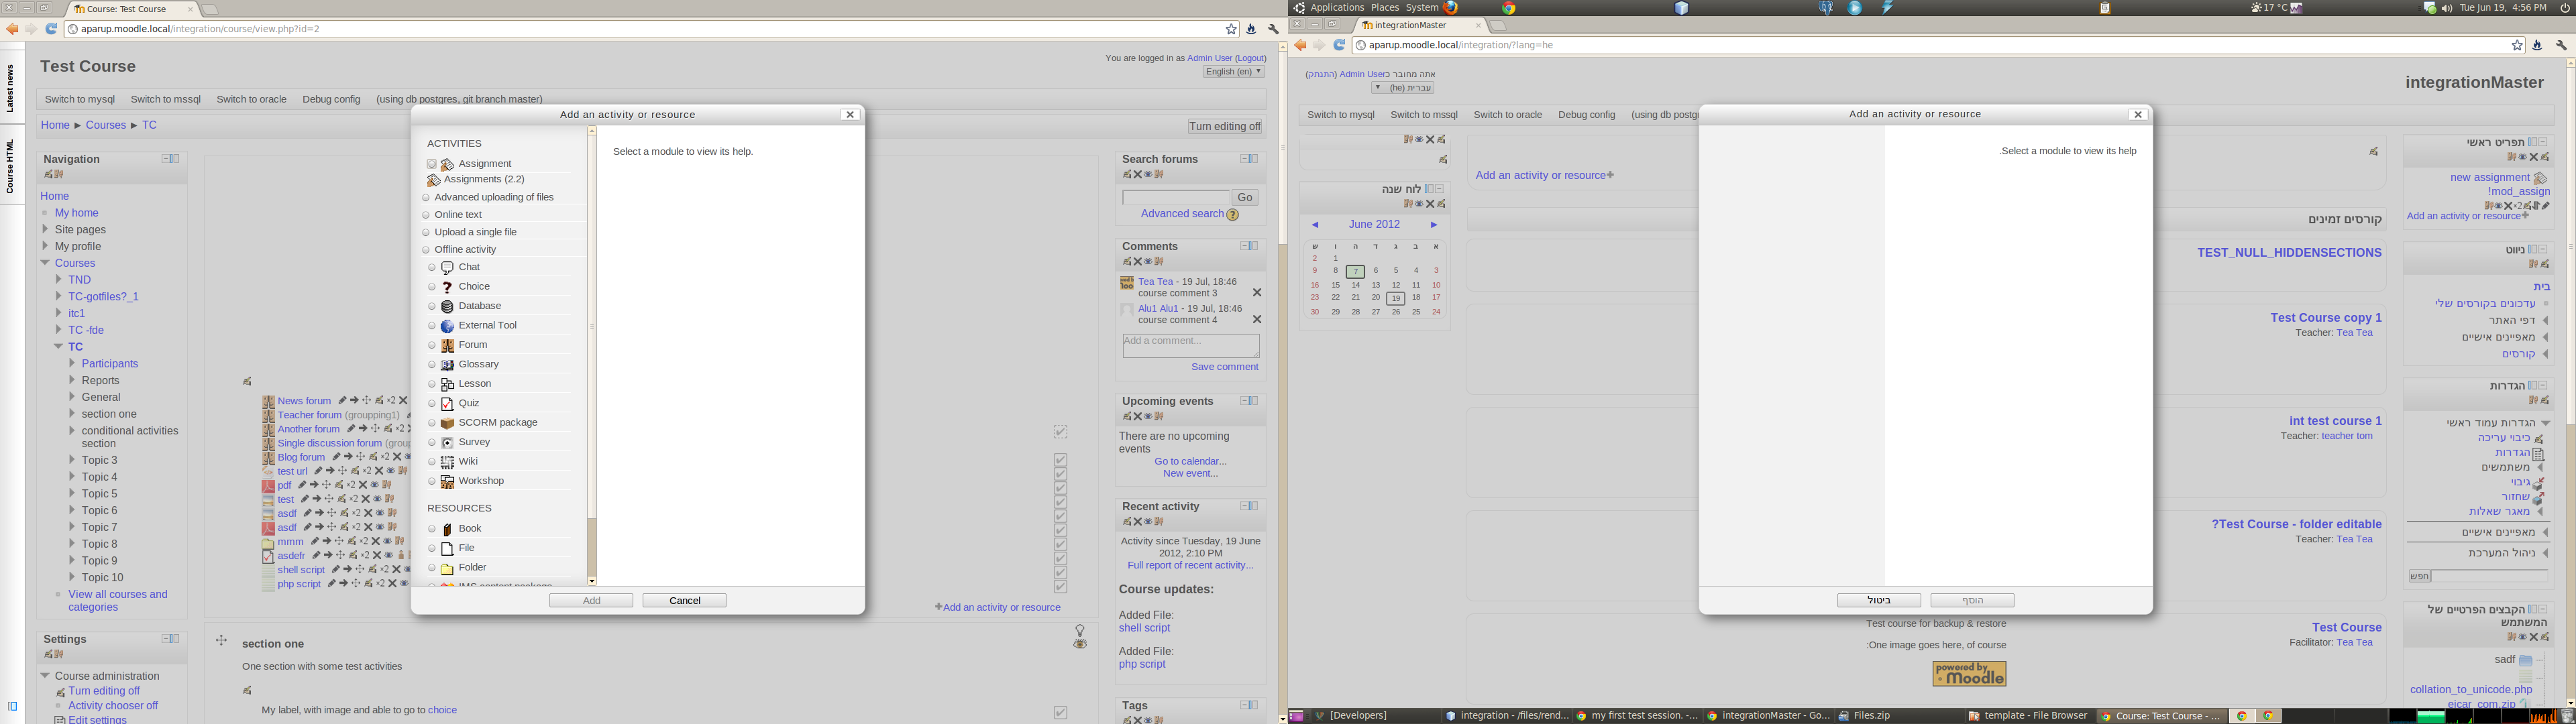
Task: Click Cancel in the Add activity dialog
Action: tap(684, 600)
